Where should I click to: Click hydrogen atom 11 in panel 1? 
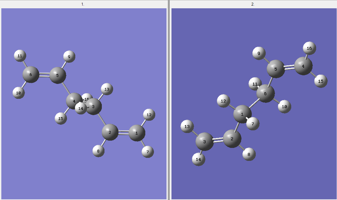tap(20, 56)
